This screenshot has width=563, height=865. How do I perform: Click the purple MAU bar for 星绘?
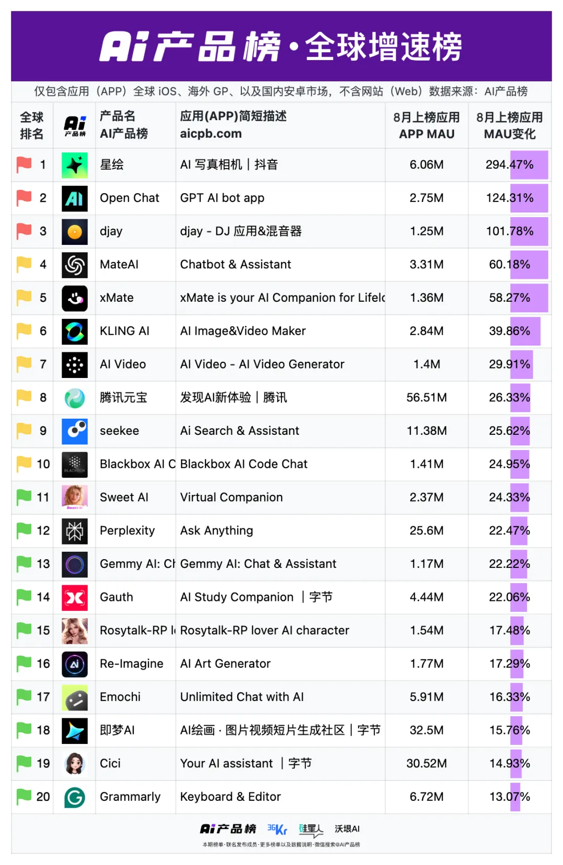[529, 165]
